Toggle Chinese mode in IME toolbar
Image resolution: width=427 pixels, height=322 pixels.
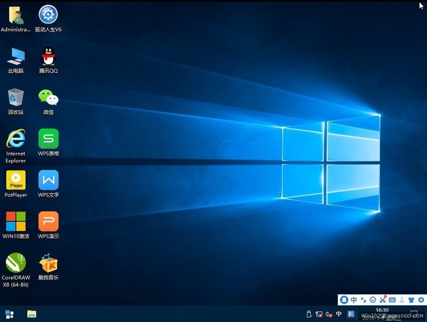click(354, 300)
